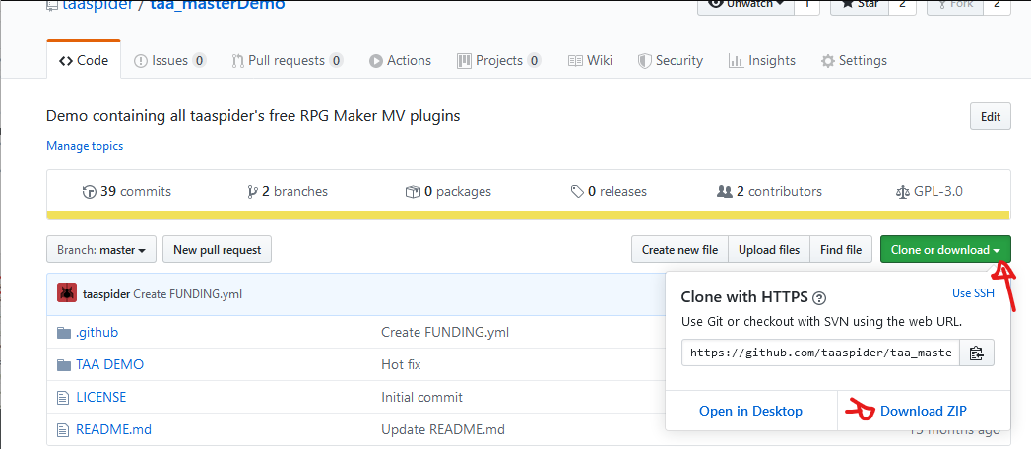Open the Unwatch dropdown
This screenshot has height=449, width=1031.
click(745, 5)
